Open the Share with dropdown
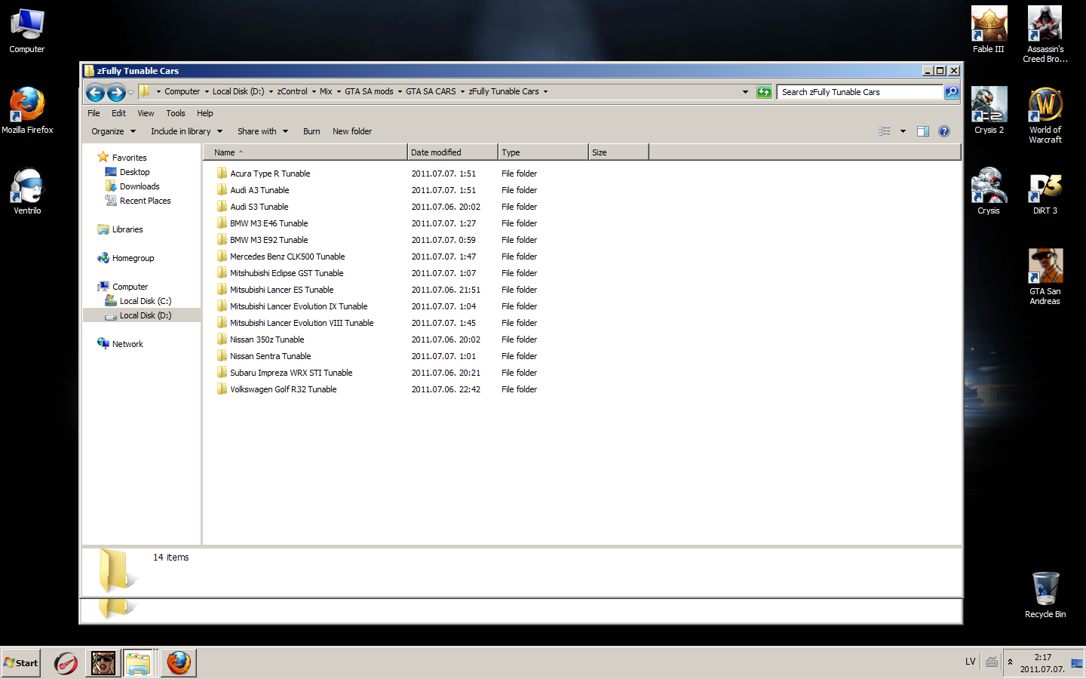This screenshot has width=1086, height=679. pos(262,131)
